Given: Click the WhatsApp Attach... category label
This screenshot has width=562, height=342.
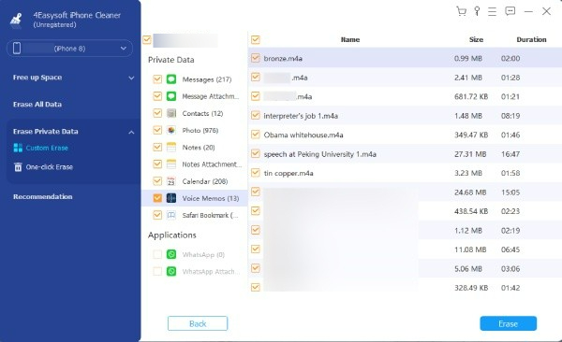Looking at the screenshot, I should tap(211, 272).
